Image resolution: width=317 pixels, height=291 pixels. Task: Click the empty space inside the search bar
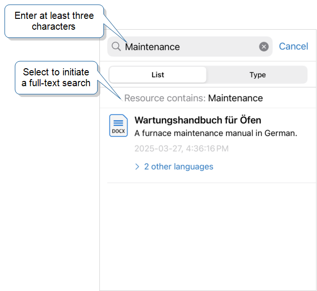219,47
